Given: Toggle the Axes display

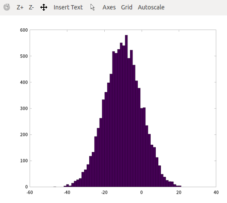Looking at the screenshot, I should tap(109, 7).
